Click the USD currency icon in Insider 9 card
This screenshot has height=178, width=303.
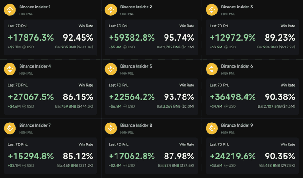226,165
